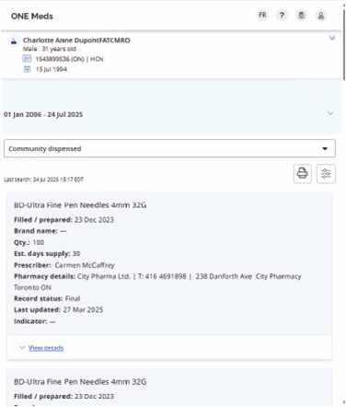
Task: Select second BD-Ultra Fine Pen Needles card
Action: click(169, 388)
